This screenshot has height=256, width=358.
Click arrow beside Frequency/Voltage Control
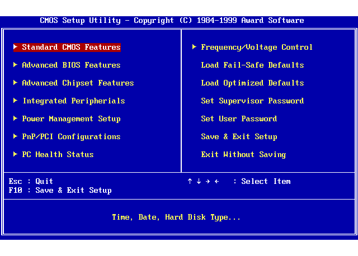coord(194,47)
